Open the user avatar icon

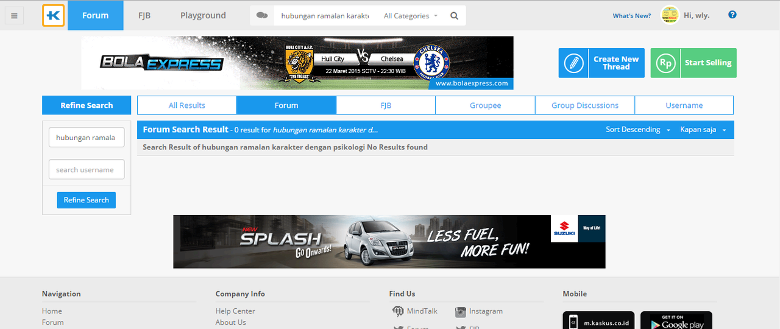click(670, 15)
